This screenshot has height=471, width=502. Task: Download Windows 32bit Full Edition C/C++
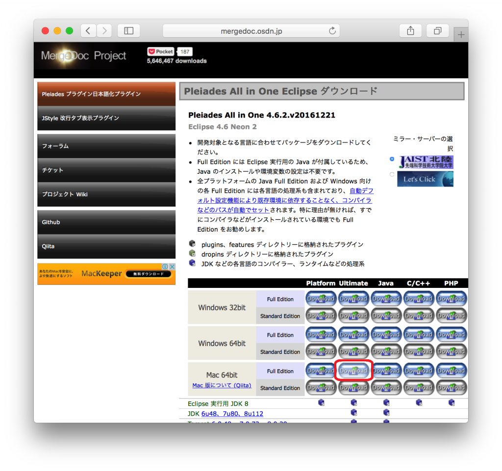pyautogui.click(x=419, y=299)
